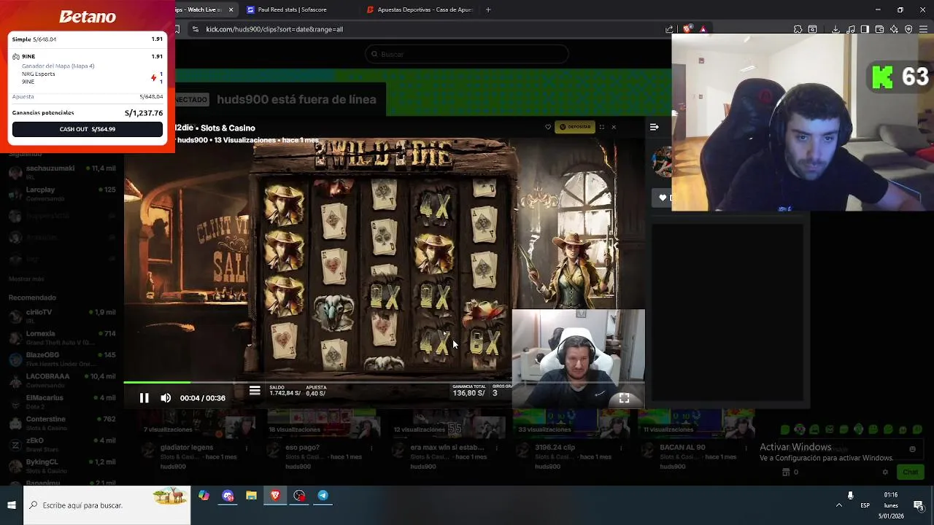Screen dimensions: 934x525
Task: Open Brave Shields lion icon
Action: [687, 29]
